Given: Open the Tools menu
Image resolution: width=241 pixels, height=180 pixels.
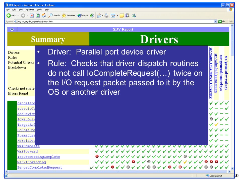Looking at the screenshot, I should [x=39, y=9].
